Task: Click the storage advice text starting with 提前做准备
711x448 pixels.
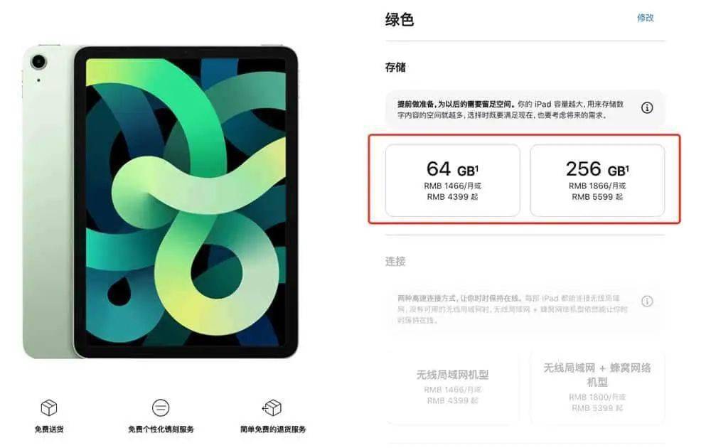Action: [x=510, y=110]
